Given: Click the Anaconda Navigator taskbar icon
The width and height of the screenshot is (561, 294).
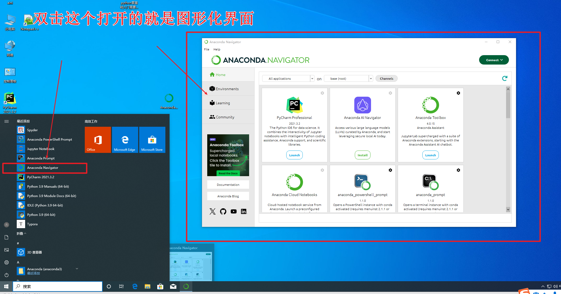Looking at the screenshot, I should (186, 286).
